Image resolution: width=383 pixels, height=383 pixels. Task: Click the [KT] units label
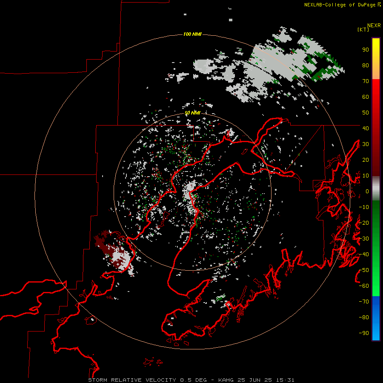tap(363, 29)
